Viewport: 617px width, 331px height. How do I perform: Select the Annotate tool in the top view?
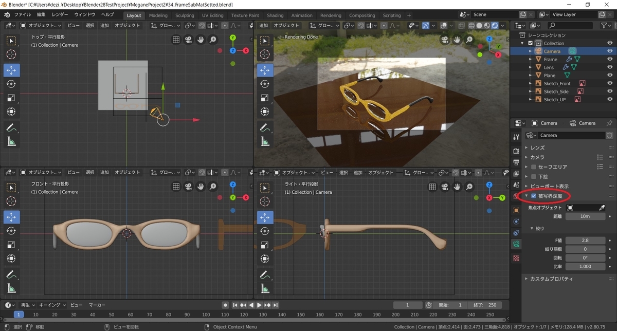tap(11, 127)
